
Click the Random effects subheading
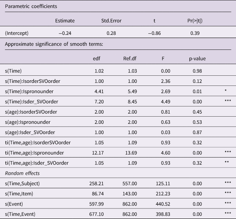coord(22,173)
